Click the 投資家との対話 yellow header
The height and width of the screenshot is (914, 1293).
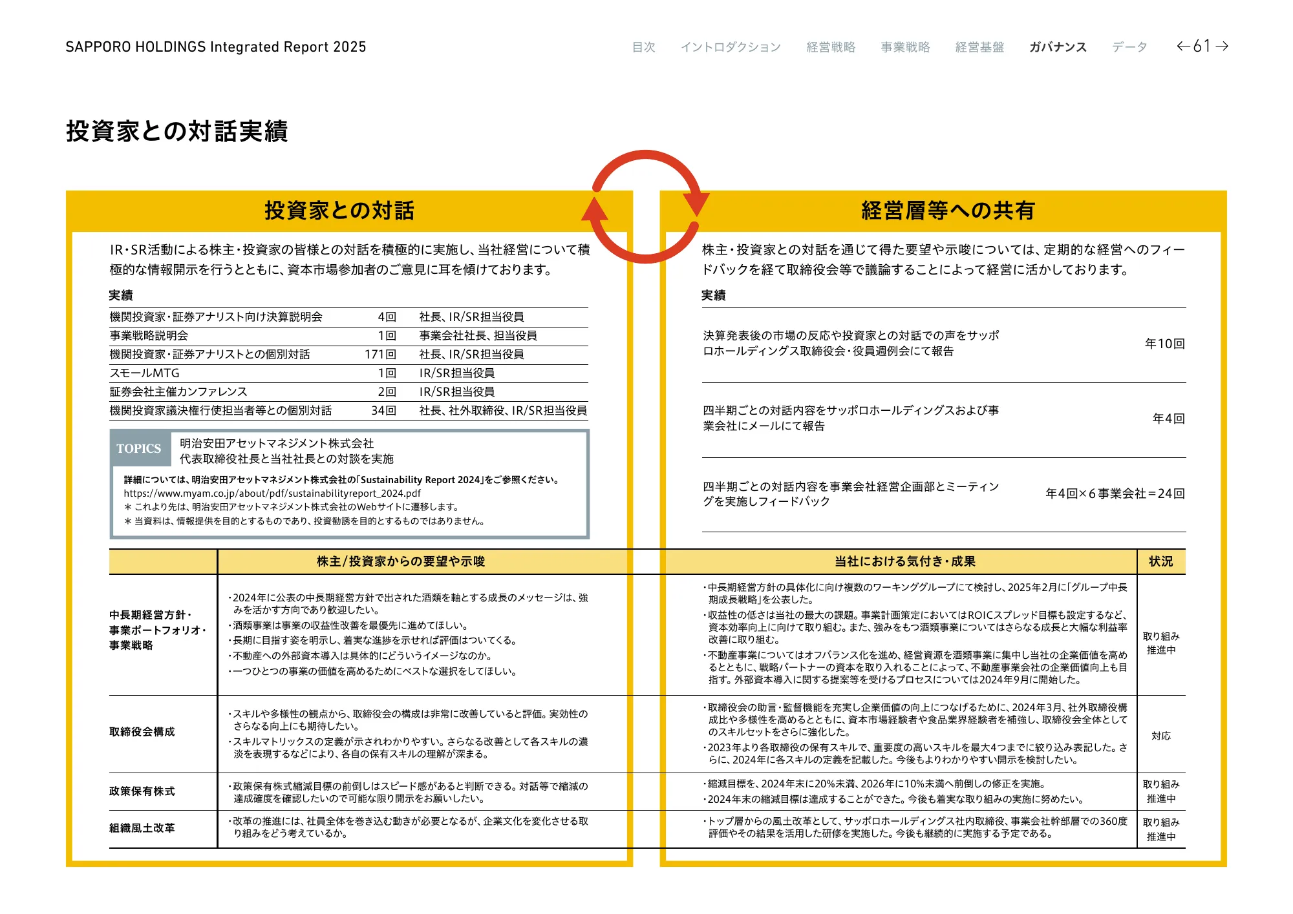tap(339, 211)
